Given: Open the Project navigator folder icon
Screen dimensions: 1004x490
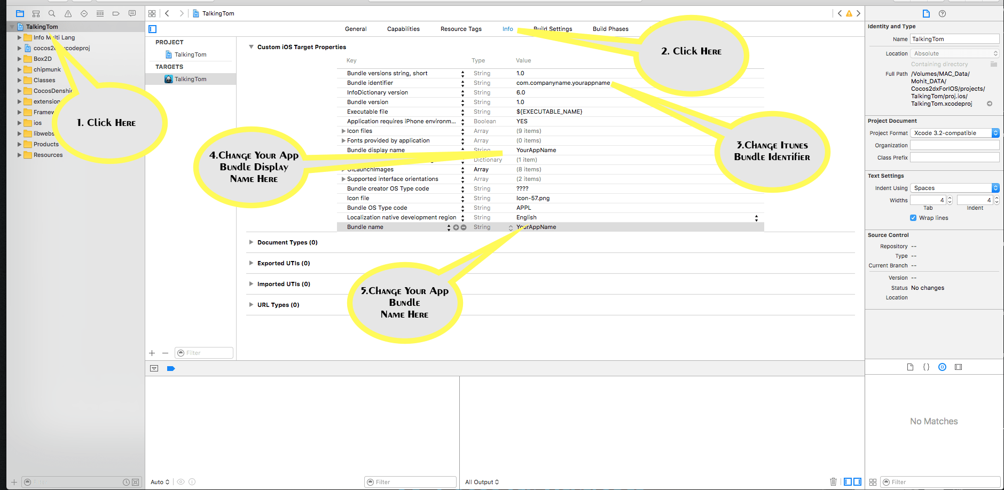Looking at the screenshot, I should click(20, 13).
